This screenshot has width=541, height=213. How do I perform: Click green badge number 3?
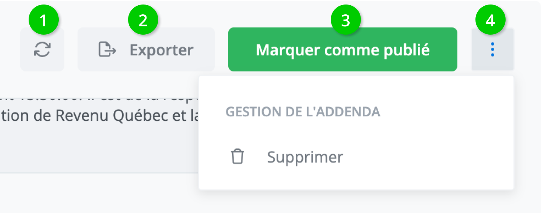click(345, 21)
